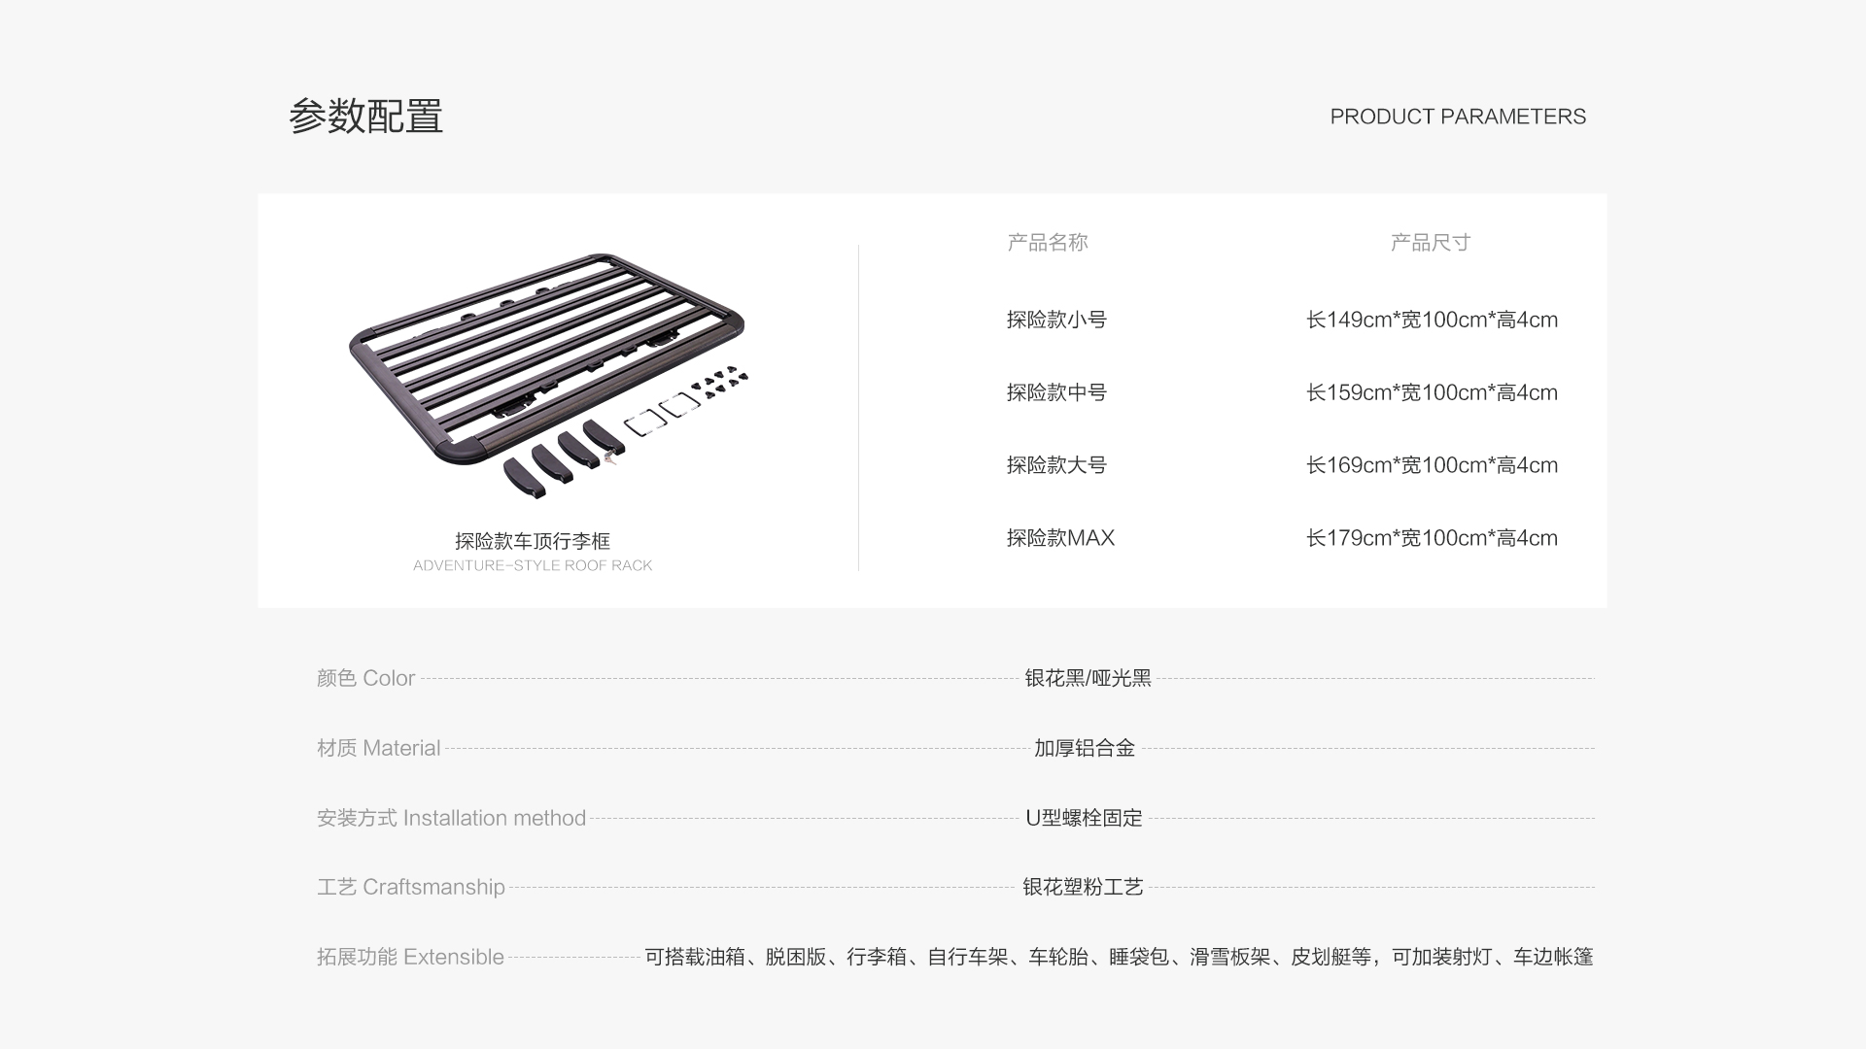Click the 产品名称 column header
Viewport: 1866px width, 1049px height.
pyautogui.click(x=1047, y=243)
